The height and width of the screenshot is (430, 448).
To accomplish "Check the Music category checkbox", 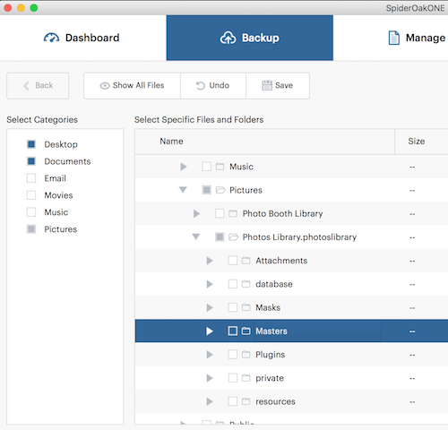I will coord(31,212).
